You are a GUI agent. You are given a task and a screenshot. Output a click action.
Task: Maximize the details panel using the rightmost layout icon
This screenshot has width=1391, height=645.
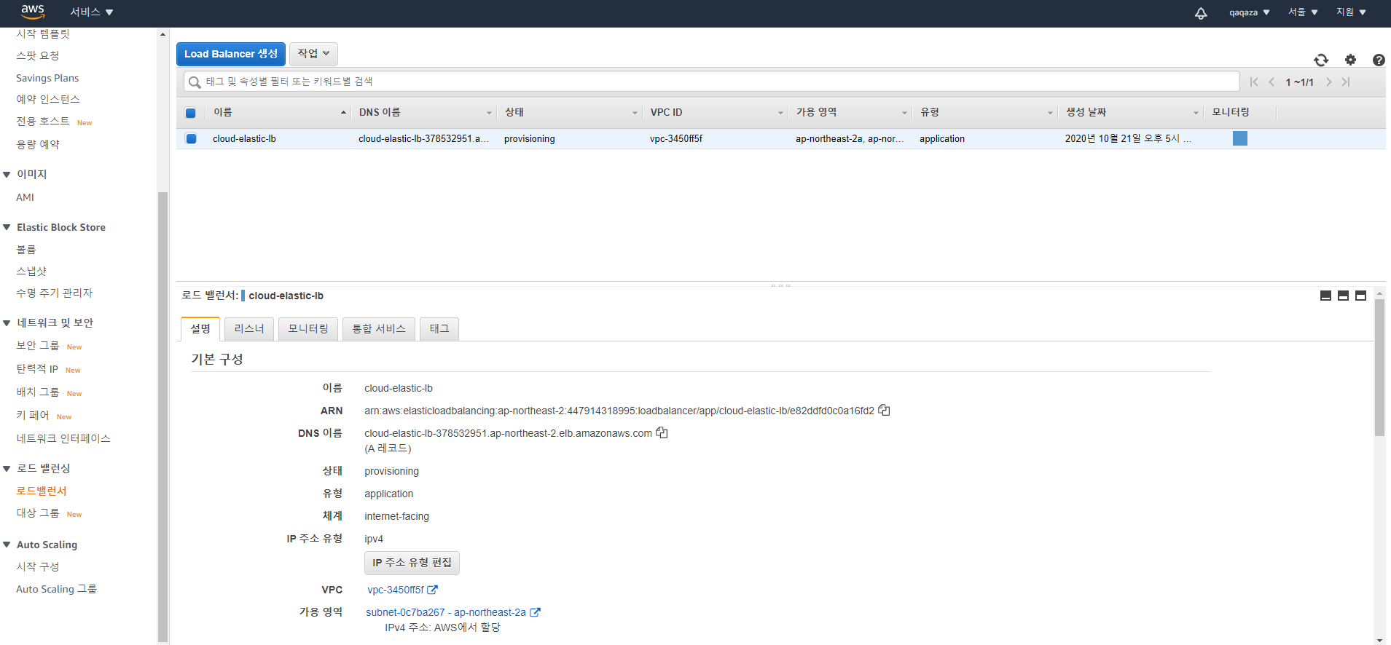[1360, 296]
